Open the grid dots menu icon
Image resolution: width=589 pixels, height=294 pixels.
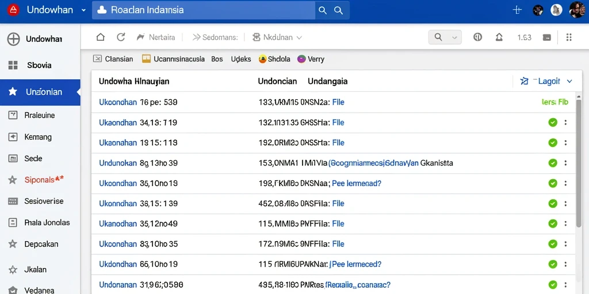(569, 37)
